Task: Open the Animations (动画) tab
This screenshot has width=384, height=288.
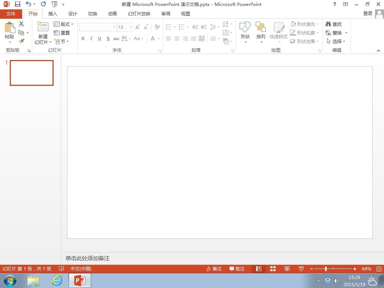Action: (x=112, y=14)
